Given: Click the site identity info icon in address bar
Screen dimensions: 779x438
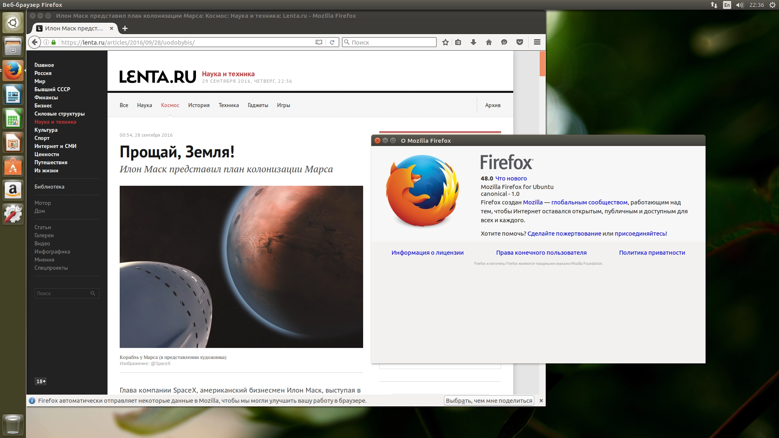Looking at the screenshot, I should pyautogui.click(x=46, y=42).
